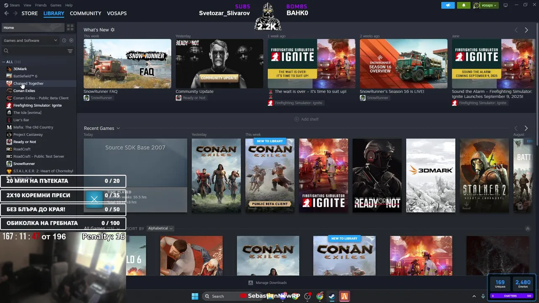
Task: Click the 3DMark icon in the games list
Action: (x=9, y=69)
